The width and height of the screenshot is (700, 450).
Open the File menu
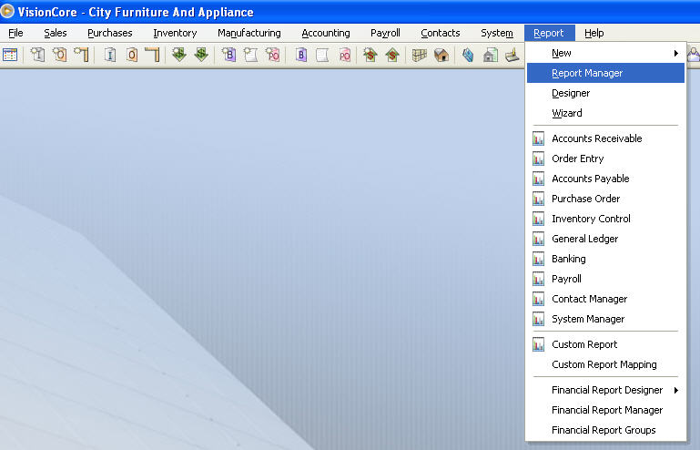coord(15,33)
